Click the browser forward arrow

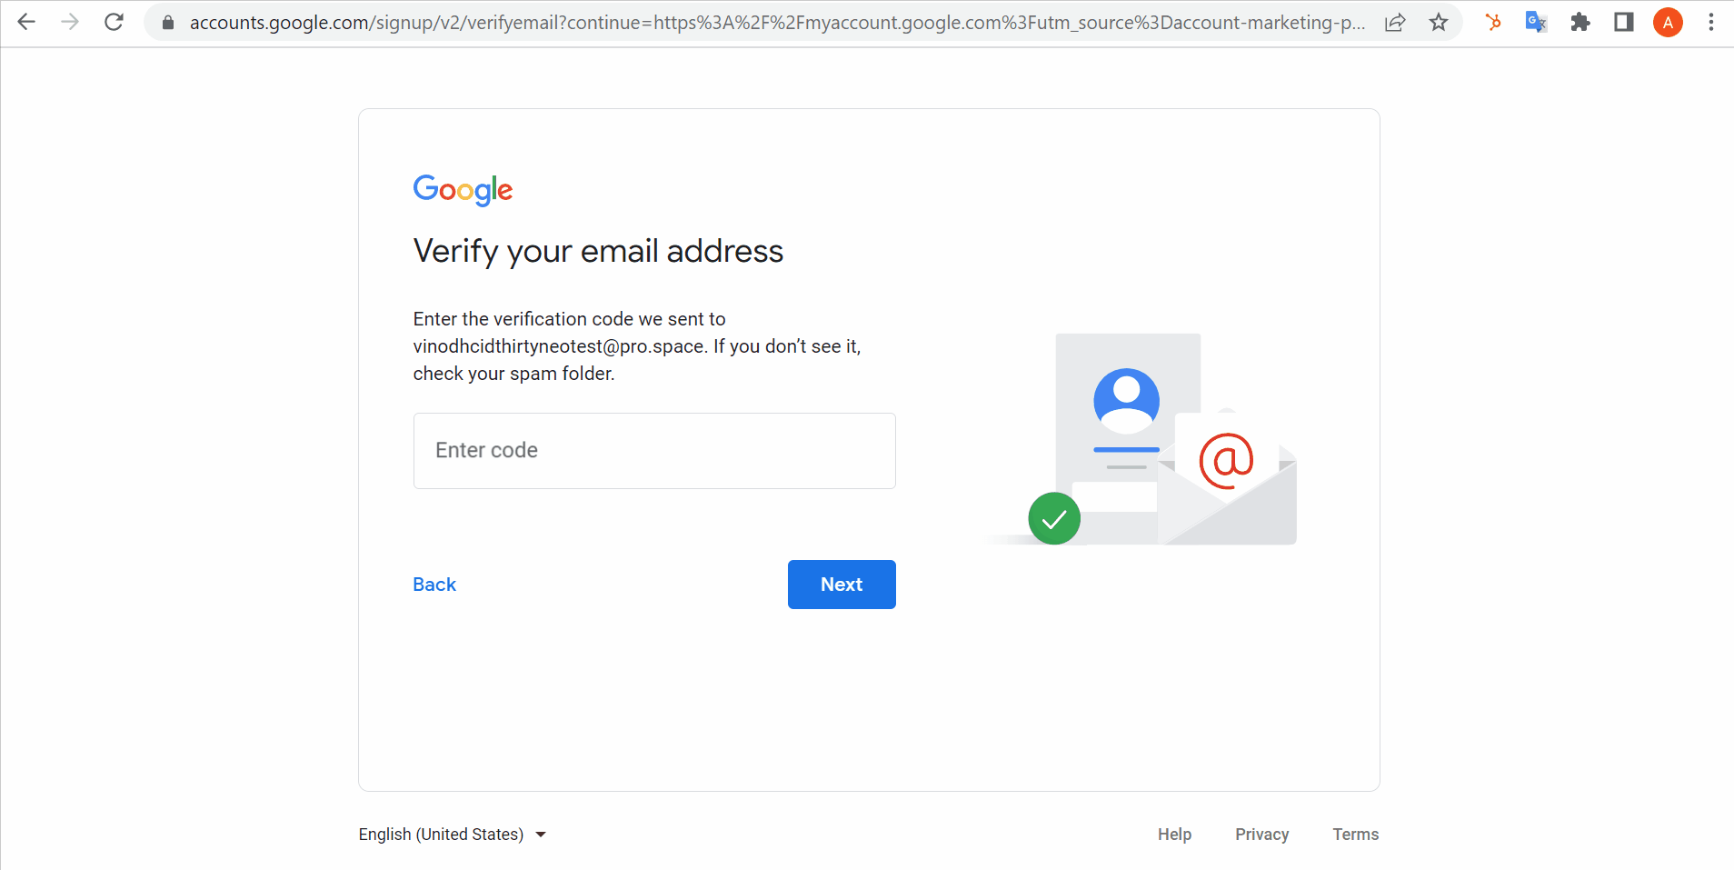(70, 22)
